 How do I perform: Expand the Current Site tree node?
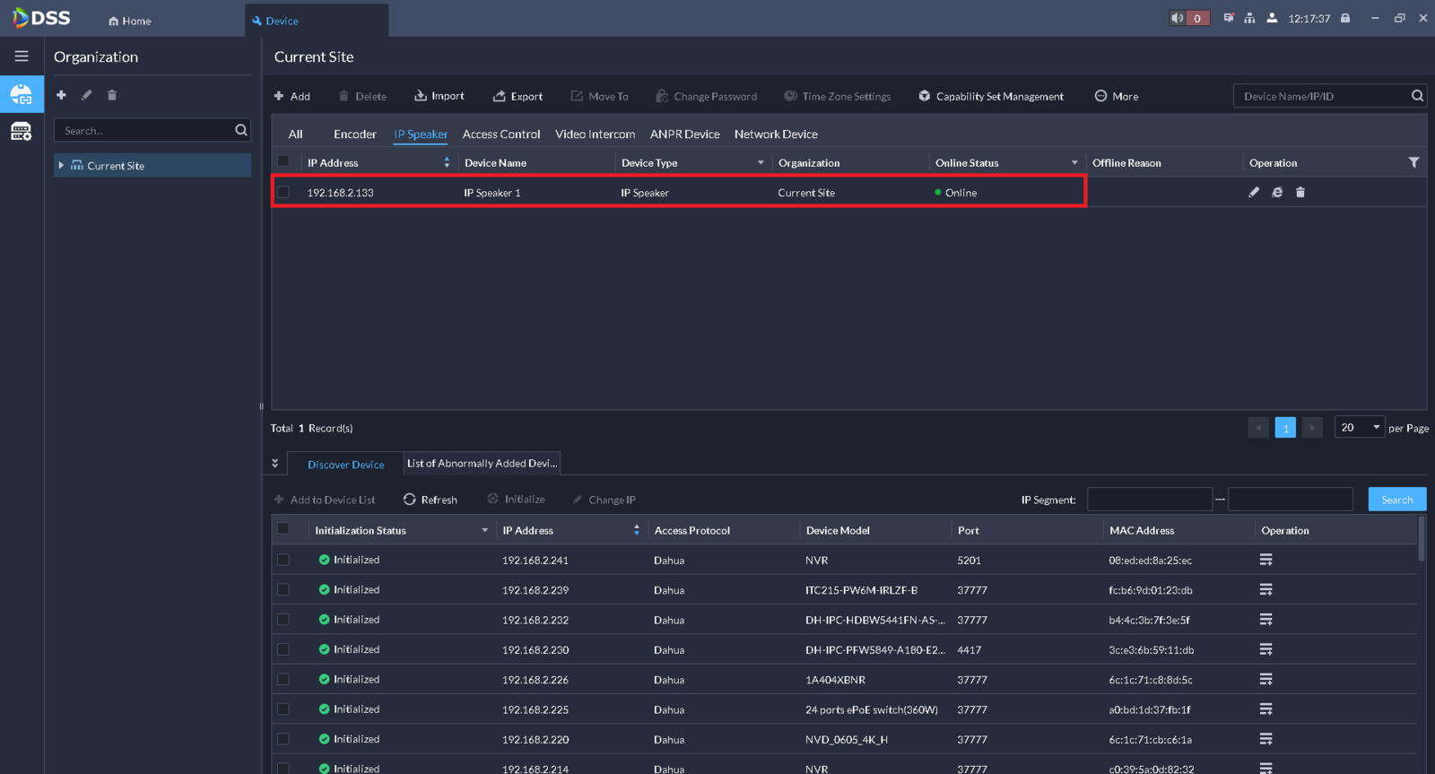(61, 166)
